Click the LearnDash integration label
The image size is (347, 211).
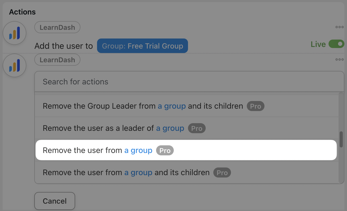click(x=57, y=27)
